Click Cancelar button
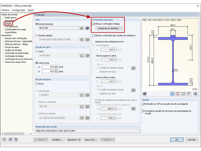 (192, 140)
